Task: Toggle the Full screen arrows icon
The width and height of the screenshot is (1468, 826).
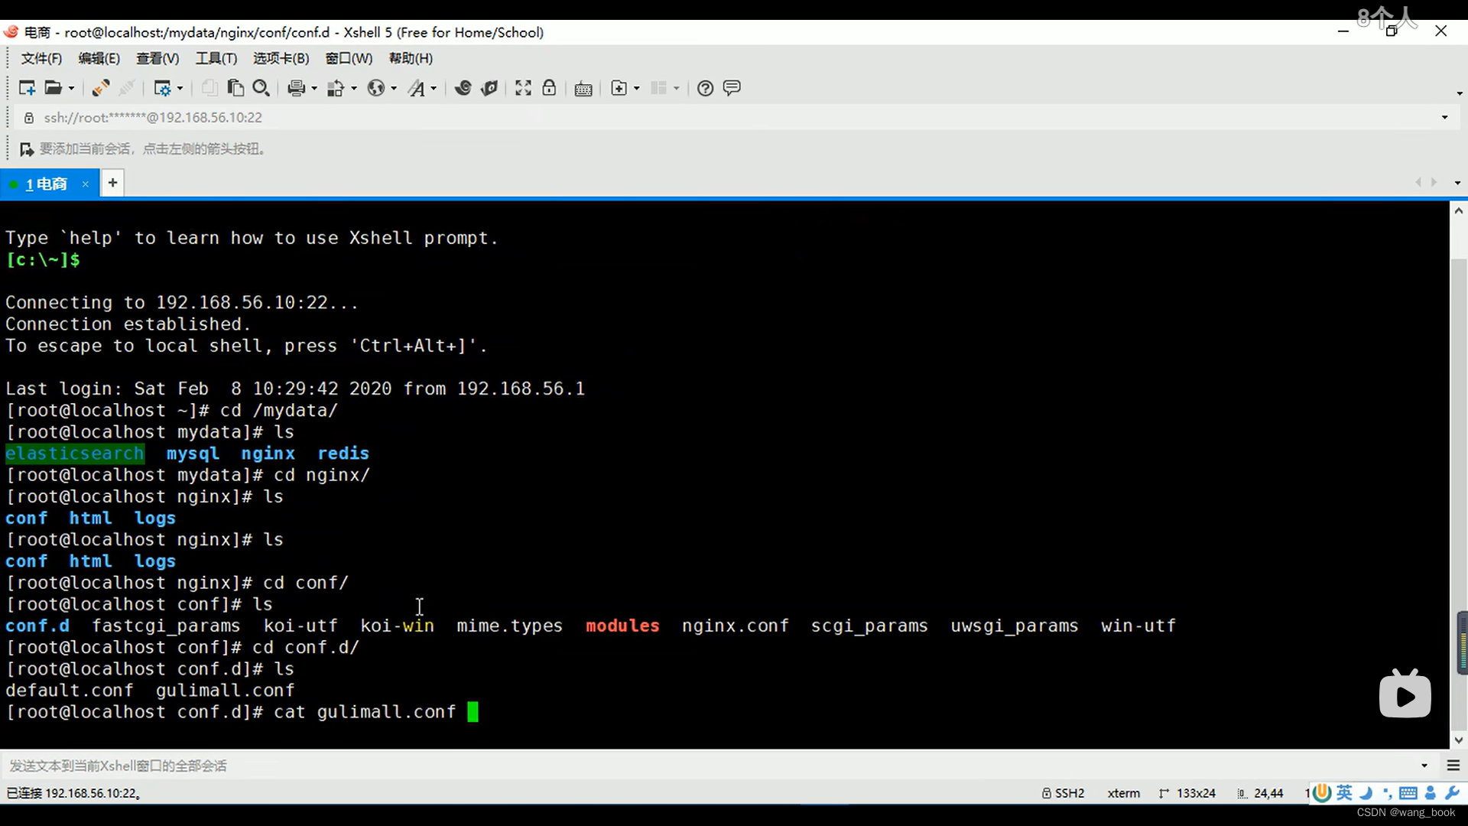Action: (x=523, y=88)
